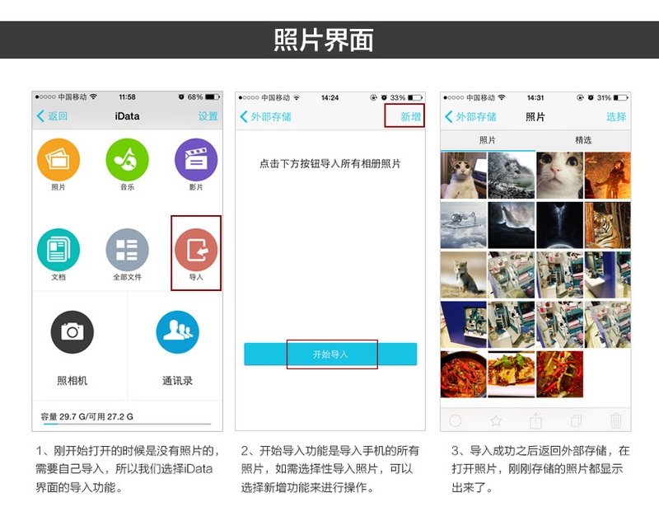The width and height of the screenshot is (659, 507).
Task: Open the 照片 (Photos) icon in iData
Action: coord(58,160)
